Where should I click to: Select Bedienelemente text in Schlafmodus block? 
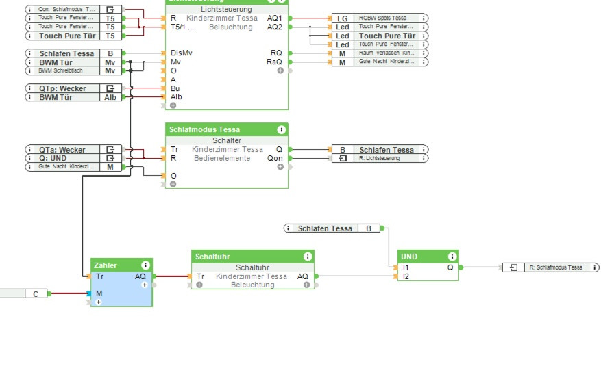[x=222, y=158]
